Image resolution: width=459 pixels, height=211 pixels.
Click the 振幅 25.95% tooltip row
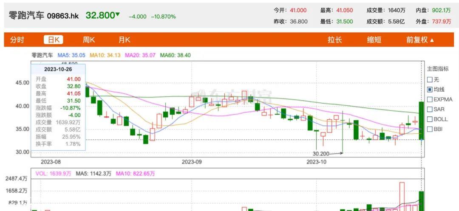pyautogui.click(x=58, y=137)
